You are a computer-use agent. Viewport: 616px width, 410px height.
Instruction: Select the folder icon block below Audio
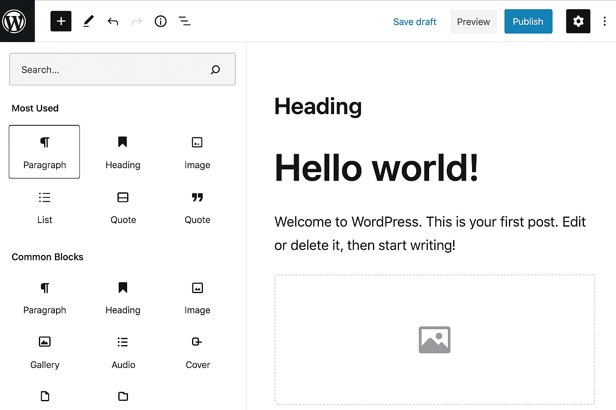[x=123, y=396]
